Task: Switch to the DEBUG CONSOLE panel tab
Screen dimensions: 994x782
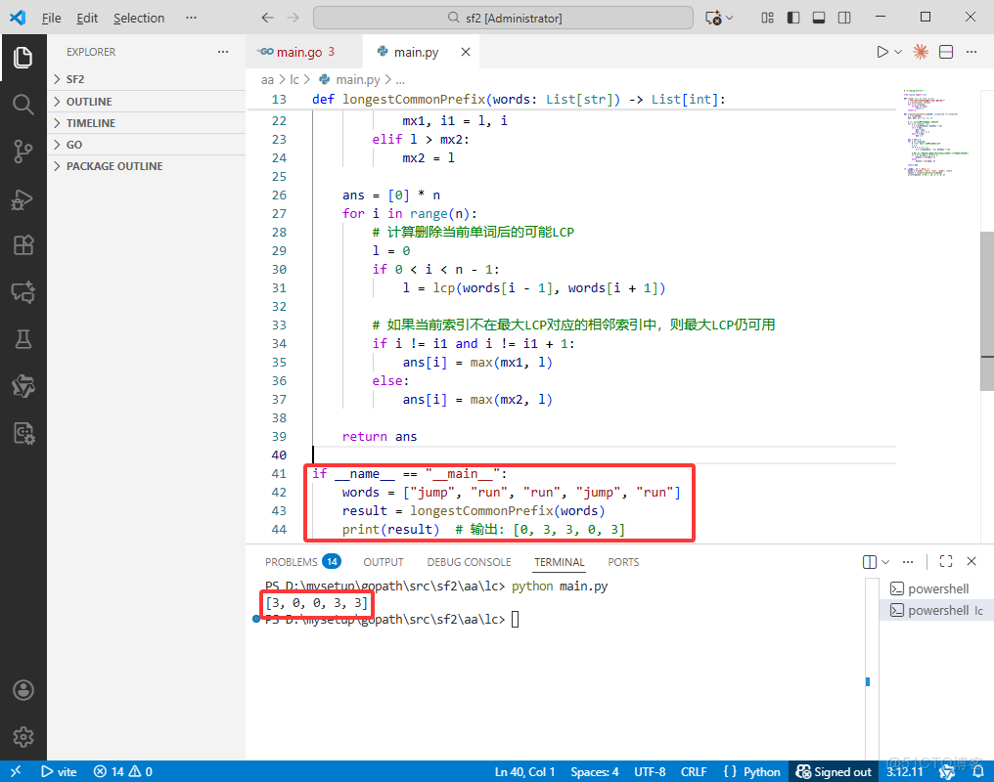Action: click(x=469, y=562)
